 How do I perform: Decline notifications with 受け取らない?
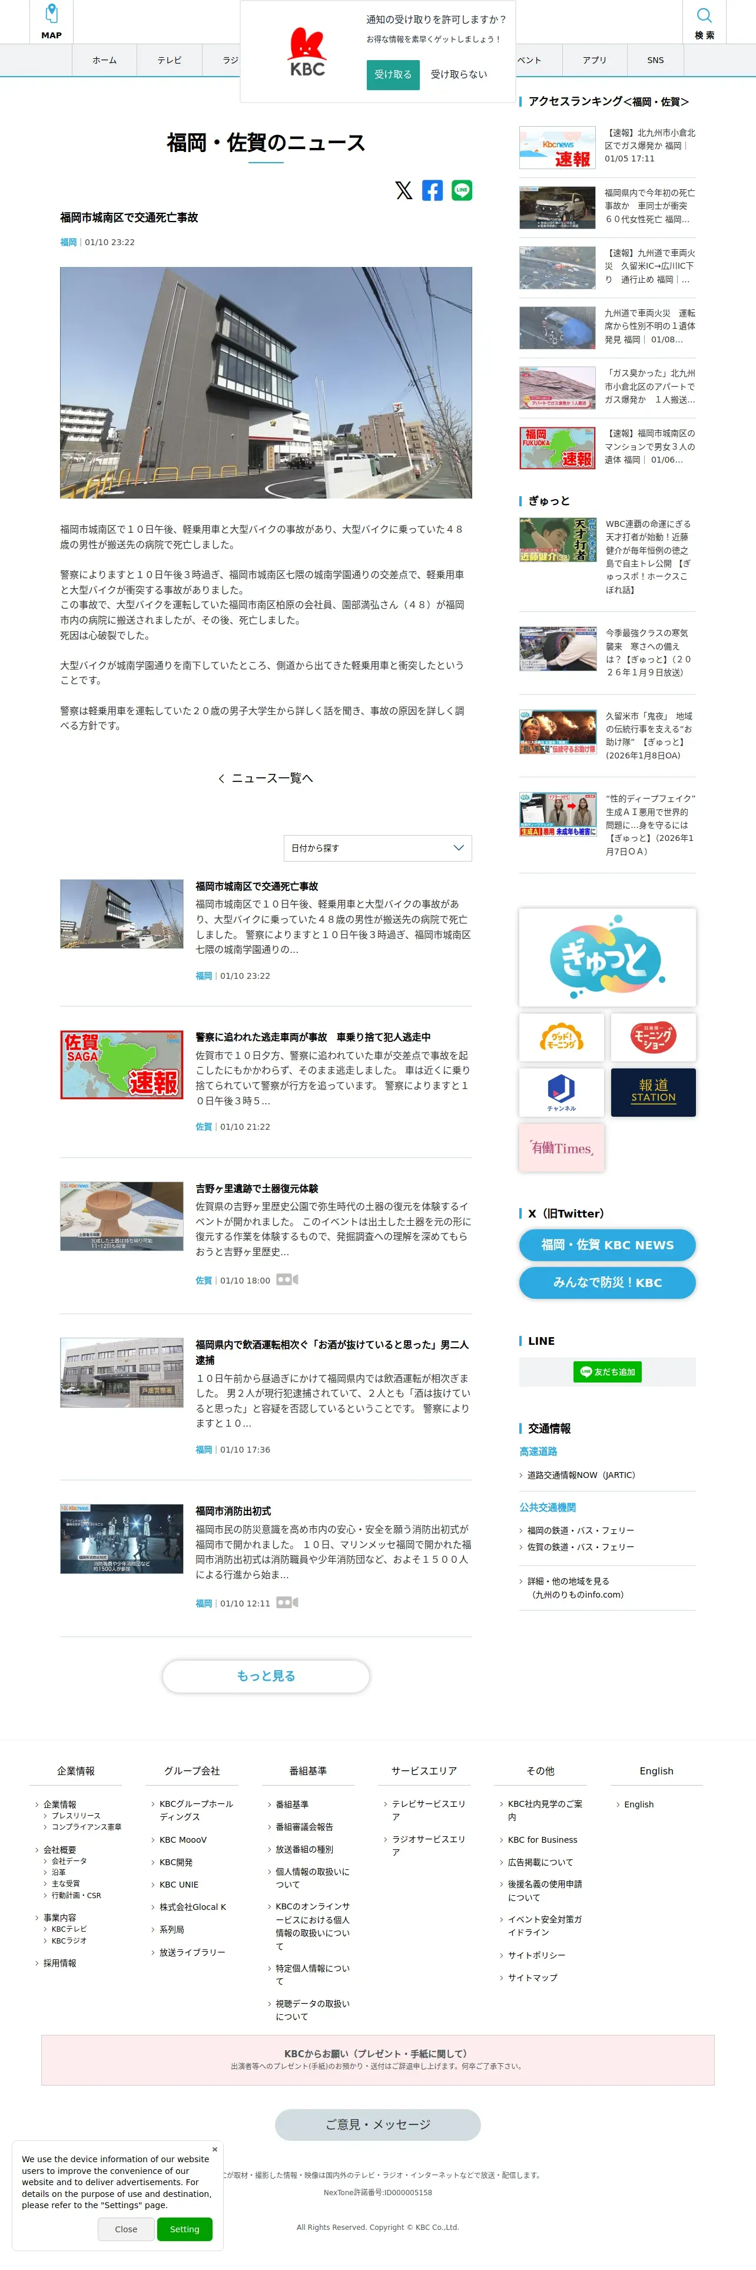click(x=459, y=75)
